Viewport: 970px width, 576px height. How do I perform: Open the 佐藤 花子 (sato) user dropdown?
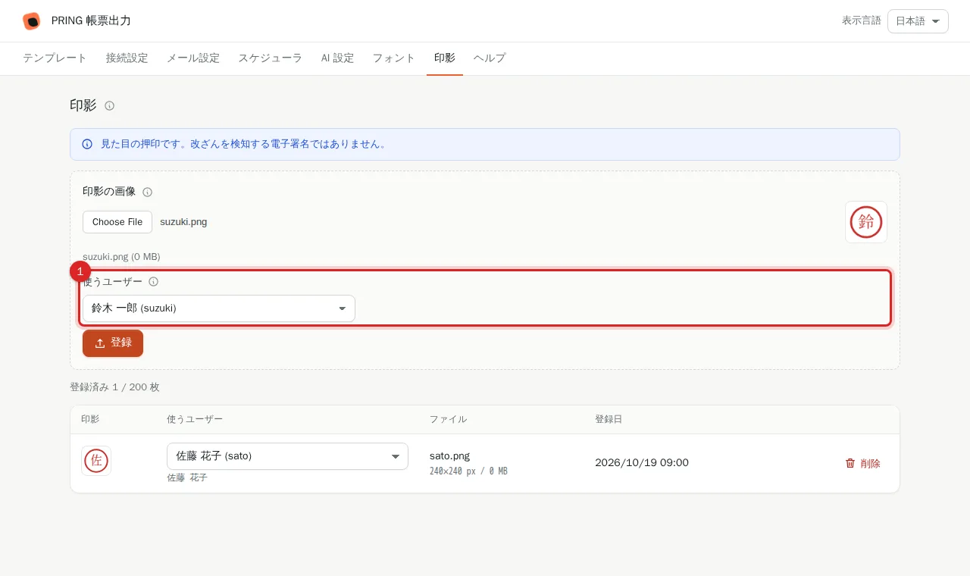click(x=287, y=456)
